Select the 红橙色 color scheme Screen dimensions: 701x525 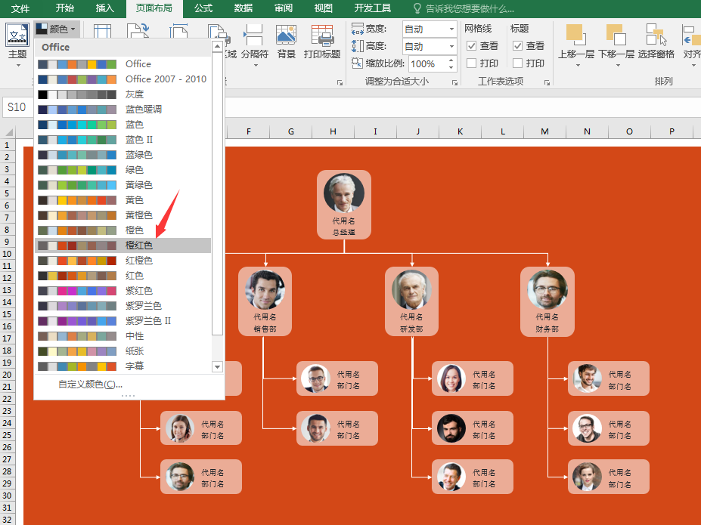pos(123,261)
